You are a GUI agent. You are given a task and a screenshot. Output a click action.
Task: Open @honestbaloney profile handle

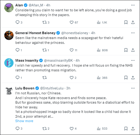tap(75, 33)
